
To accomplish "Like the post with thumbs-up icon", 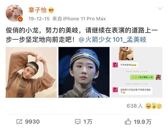I will [128, 121].
